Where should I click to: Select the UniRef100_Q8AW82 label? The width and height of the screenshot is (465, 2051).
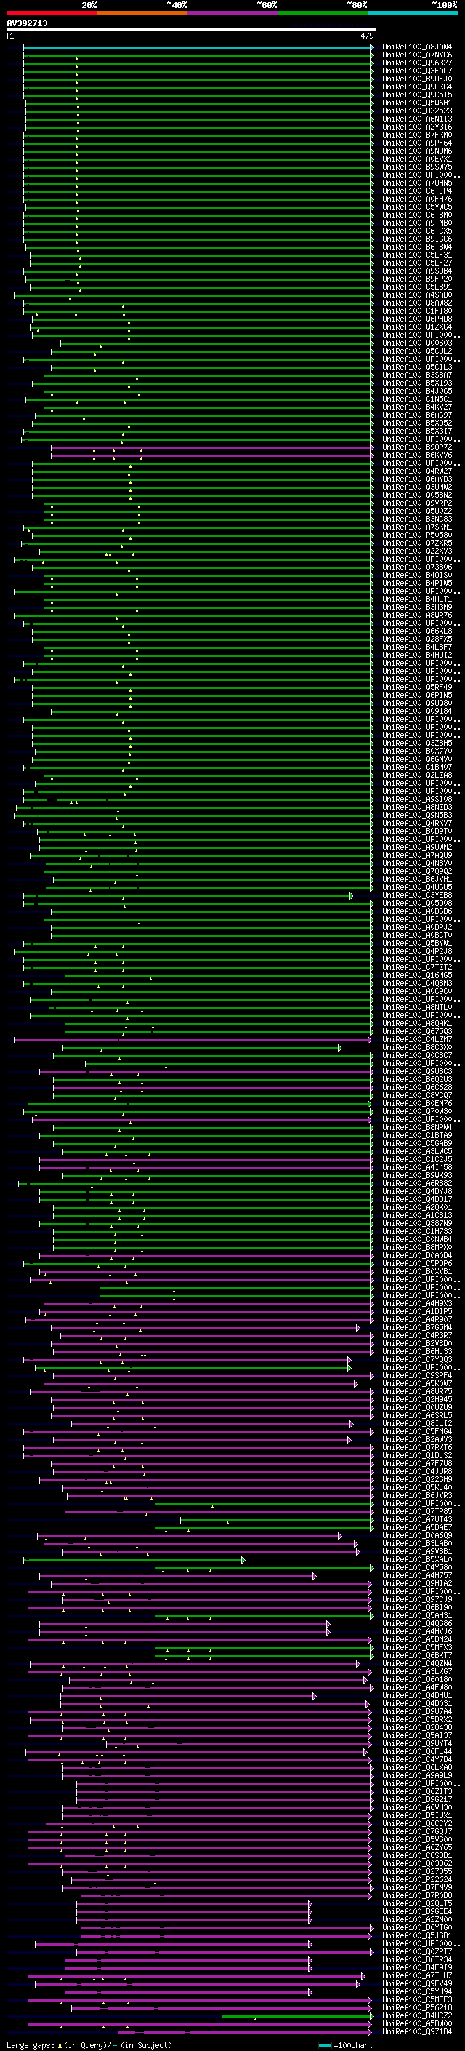coord(417,303)
